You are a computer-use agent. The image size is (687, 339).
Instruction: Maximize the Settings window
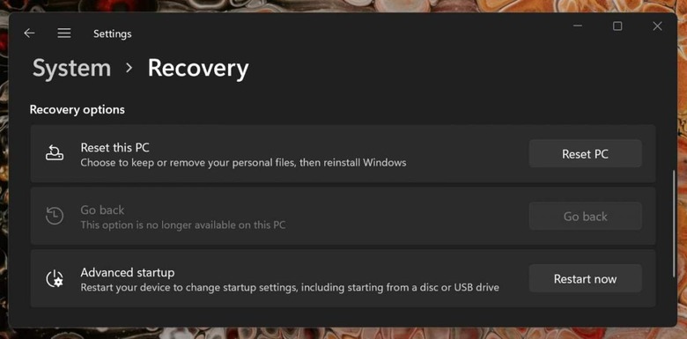click(617, 26)
